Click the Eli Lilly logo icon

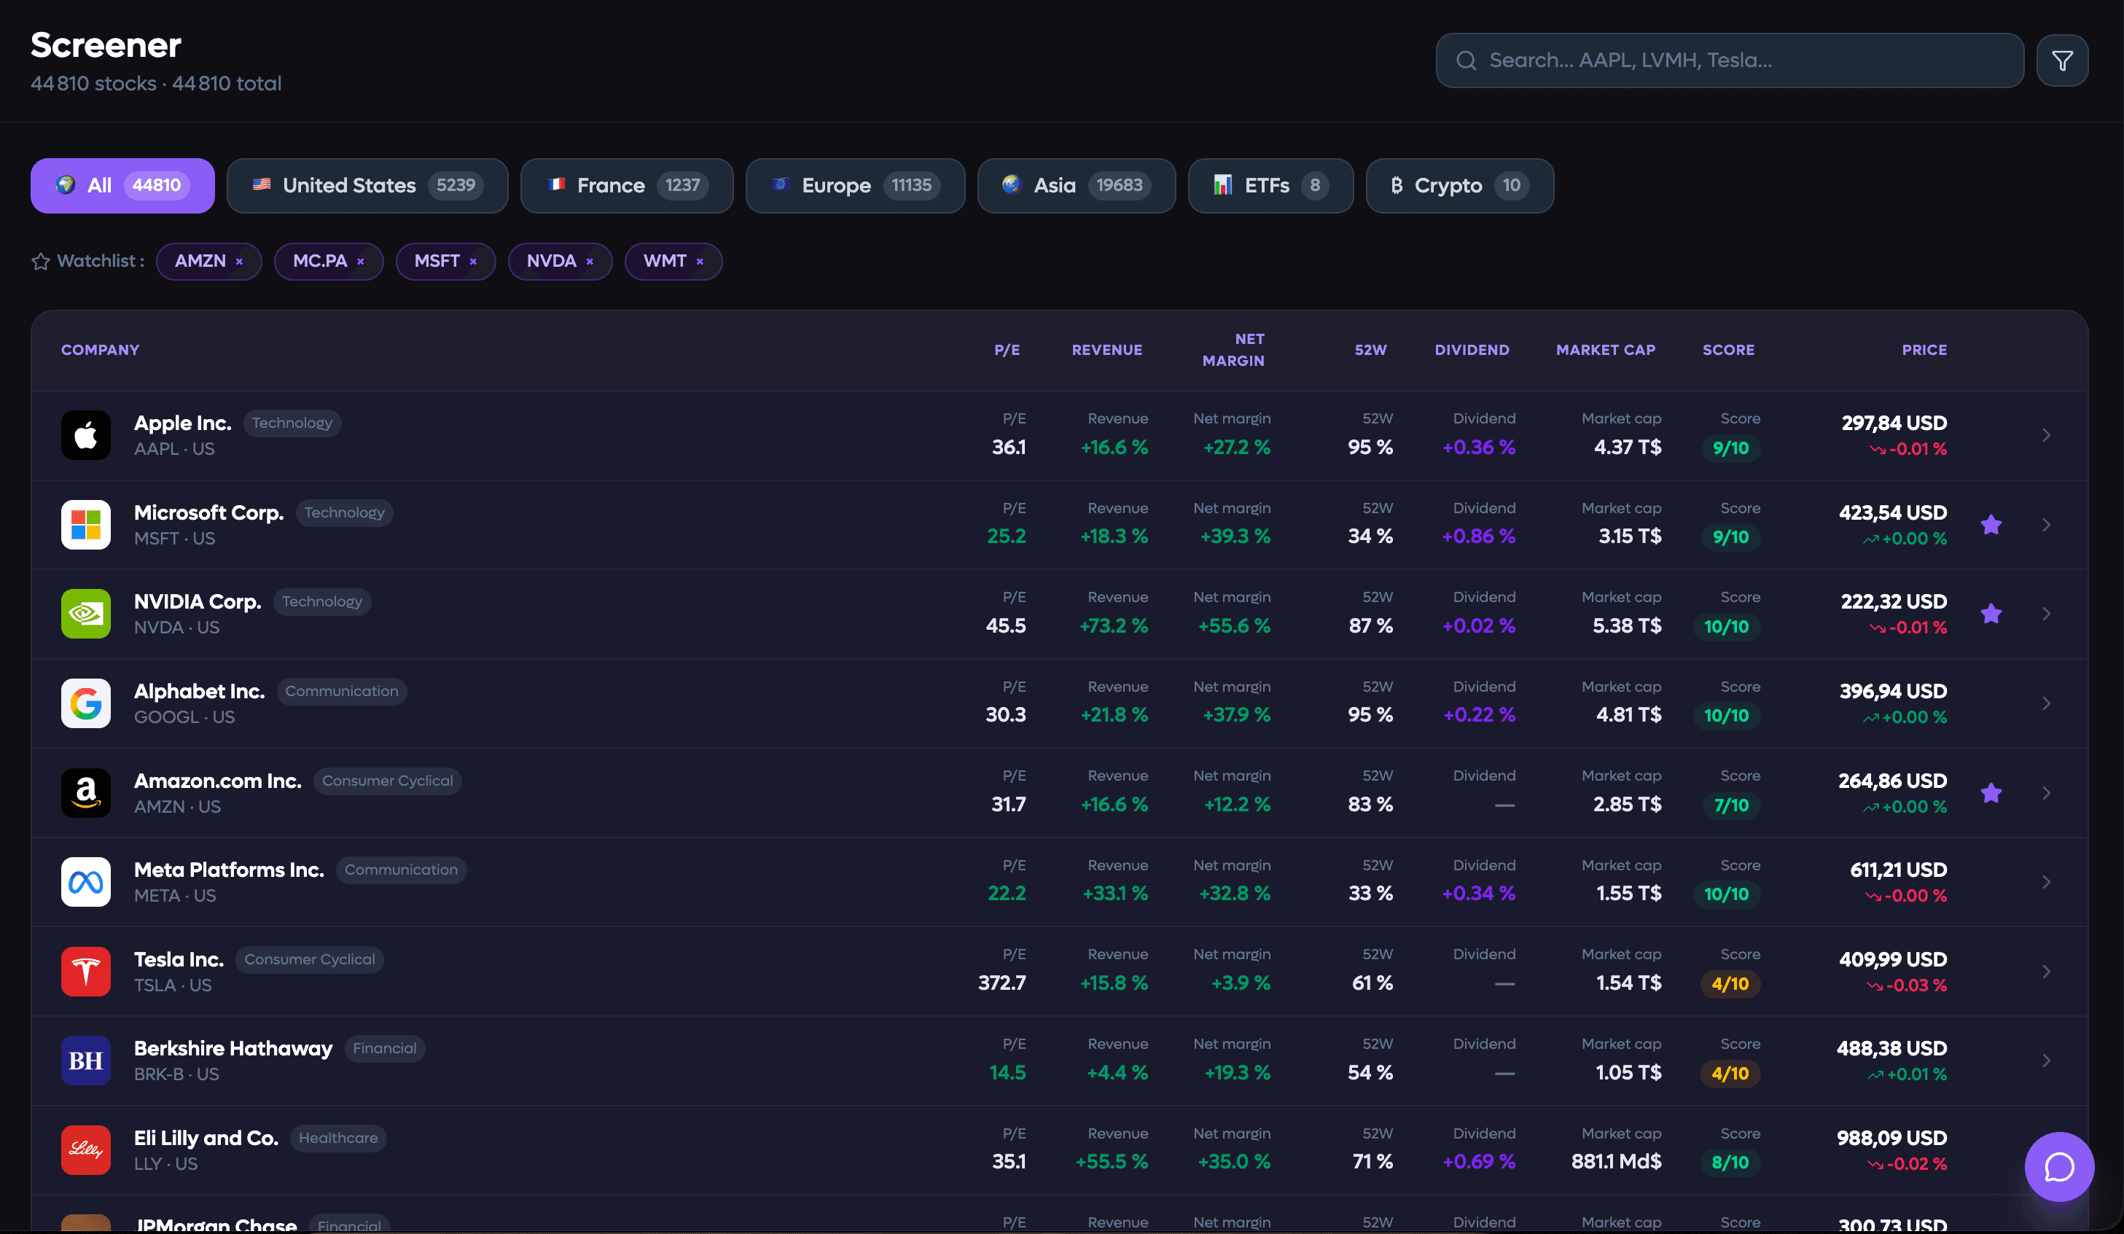86,1149
